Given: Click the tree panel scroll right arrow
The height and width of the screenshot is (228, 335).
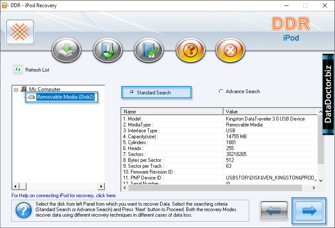Looking at the screenshot, I should pyautogui.click(x=101, y=186).
